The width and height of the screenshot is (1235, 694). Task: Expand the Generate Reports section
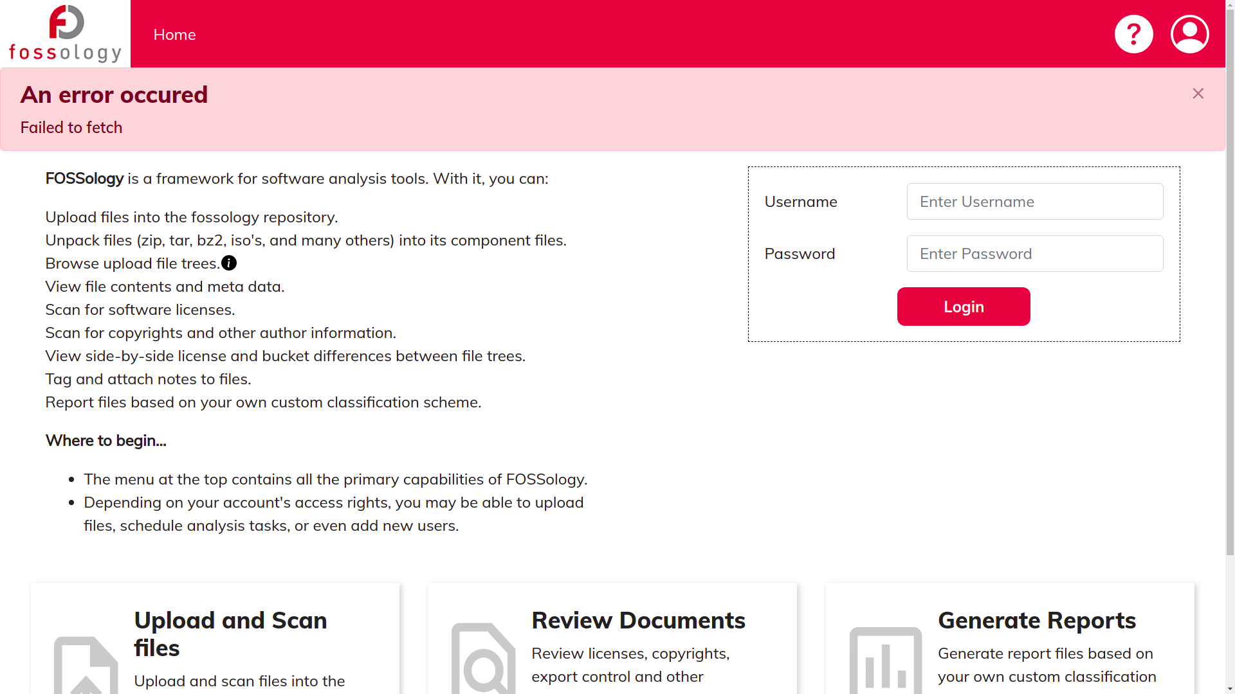(1036, 619)
